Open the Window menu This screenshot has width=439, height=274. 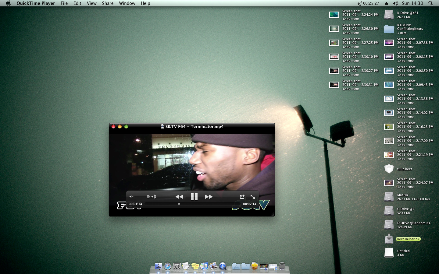127,3
